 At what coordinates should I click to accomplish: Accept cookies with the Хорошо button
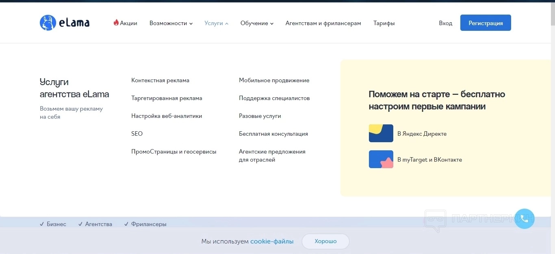tap(325, 241)
